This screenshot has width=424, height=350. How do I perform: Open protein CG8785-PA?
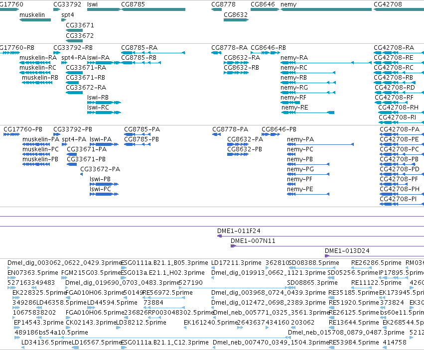coord(142,129)
